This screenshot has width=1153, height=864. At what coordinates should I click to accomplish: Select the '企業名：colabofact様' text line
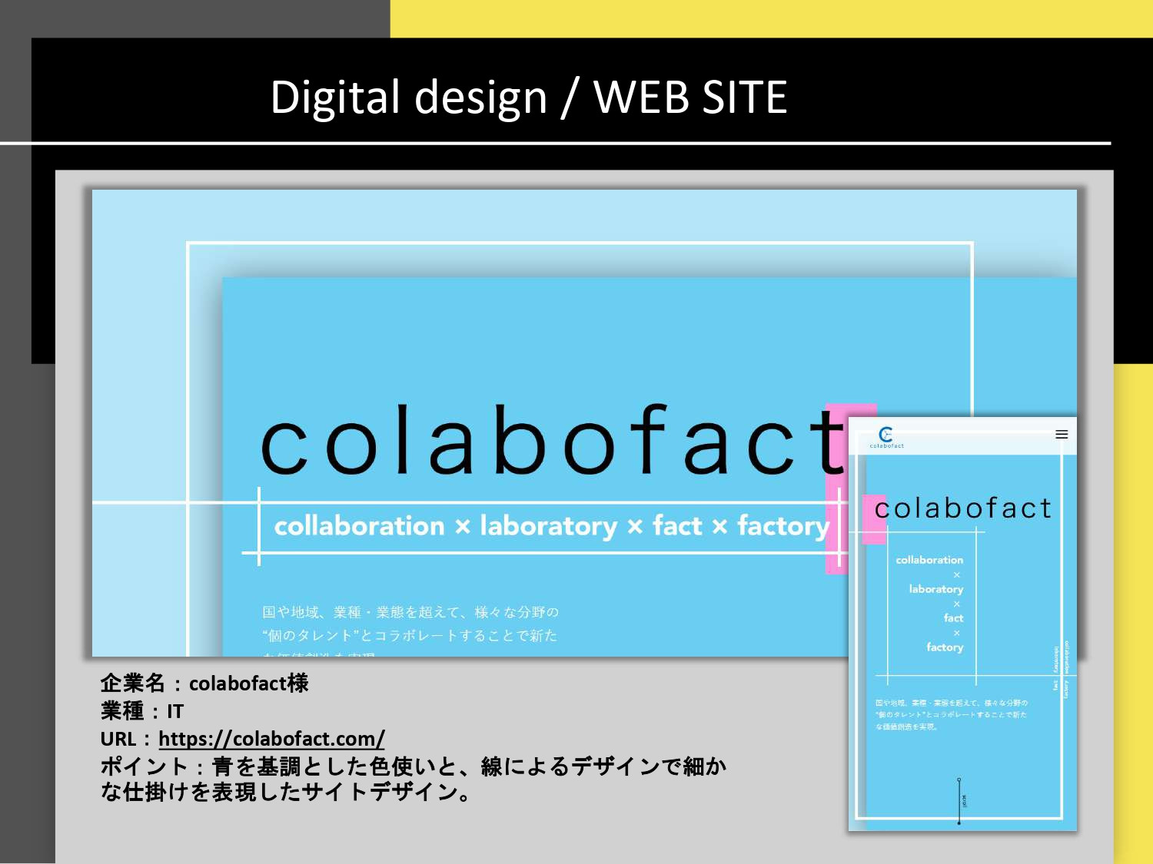click(204, 683)
